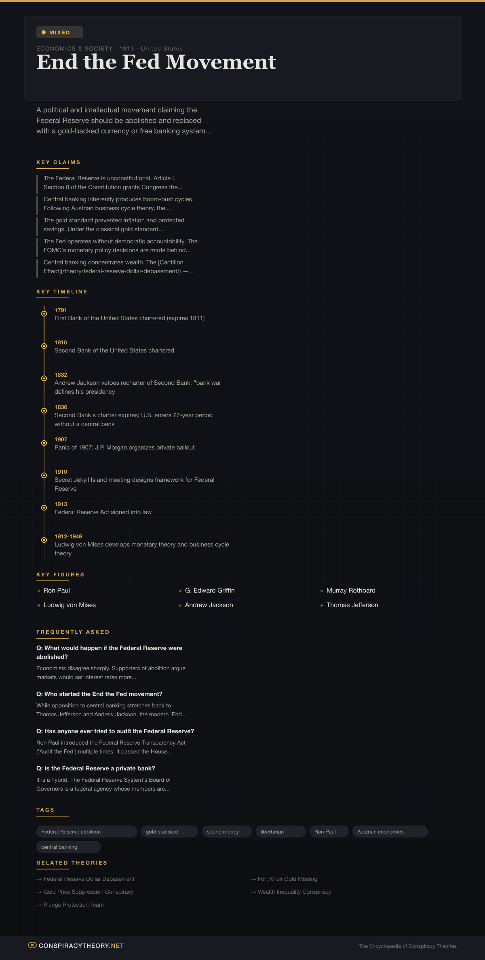Choose the libertarian tag pill
485x960 pixels.
click(280, 831)
